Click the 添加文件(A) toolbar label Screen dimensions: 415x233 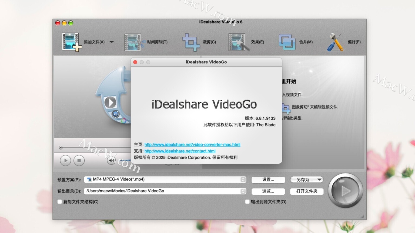[x=94, y=42]
